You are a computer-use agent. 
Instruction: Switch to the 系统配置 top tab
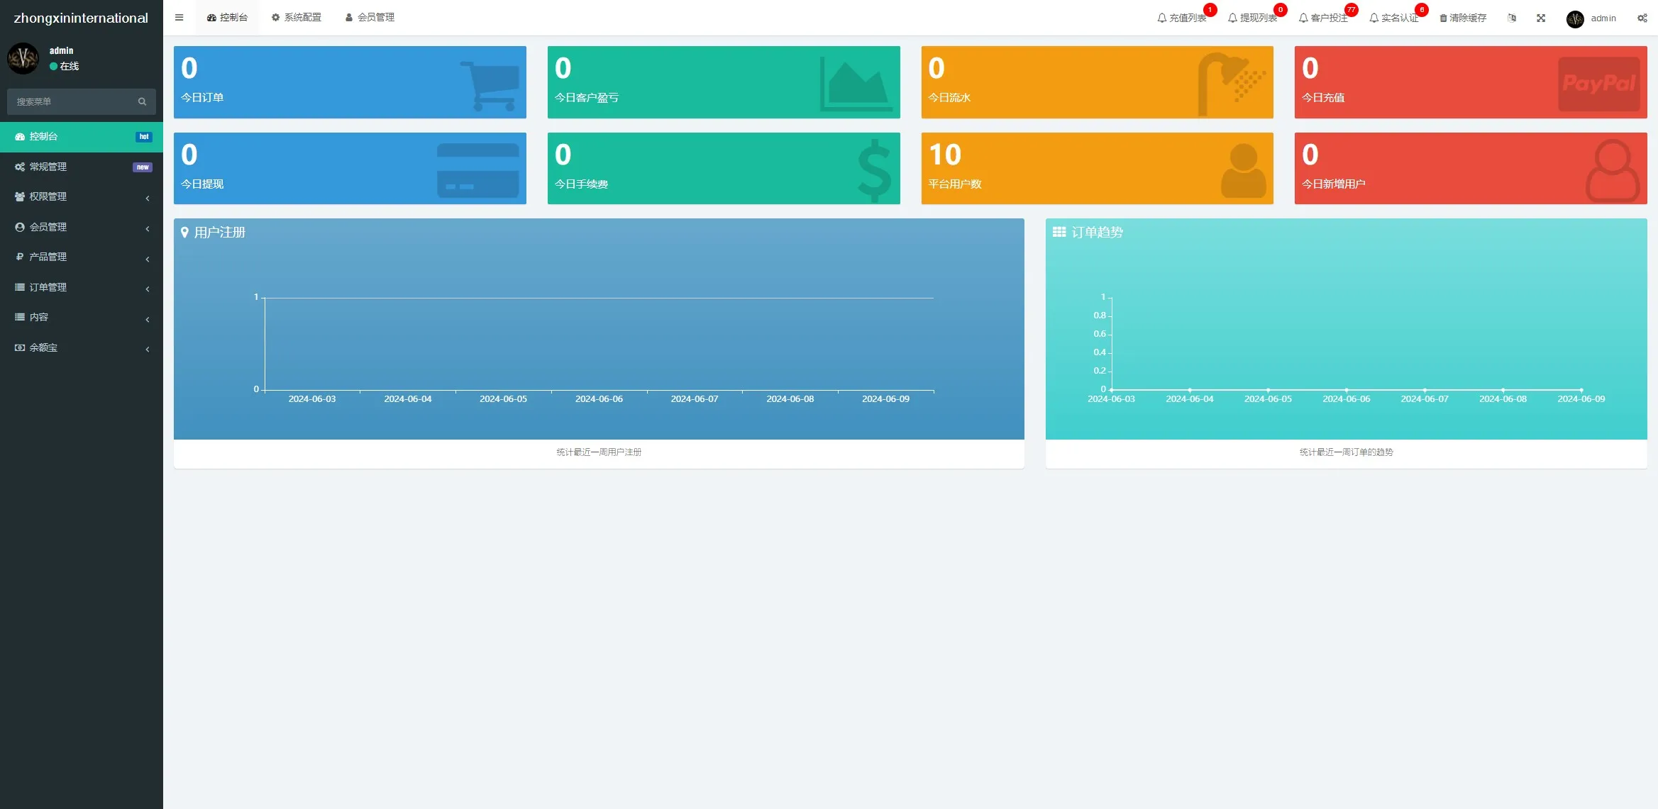point(297,17)
